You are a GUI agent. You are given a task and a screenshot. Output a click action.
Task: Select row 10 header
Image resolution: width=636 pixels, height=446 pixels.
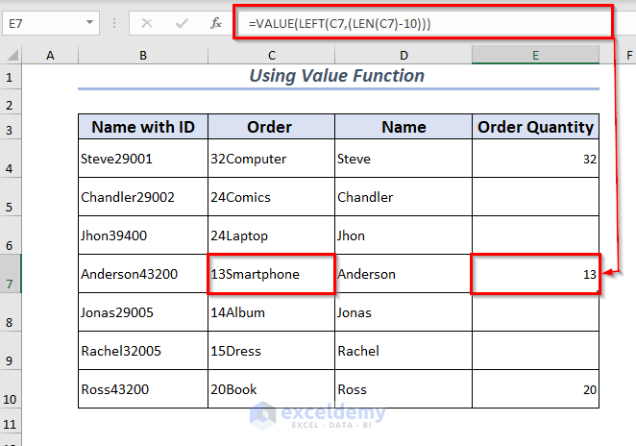point(11,388)
